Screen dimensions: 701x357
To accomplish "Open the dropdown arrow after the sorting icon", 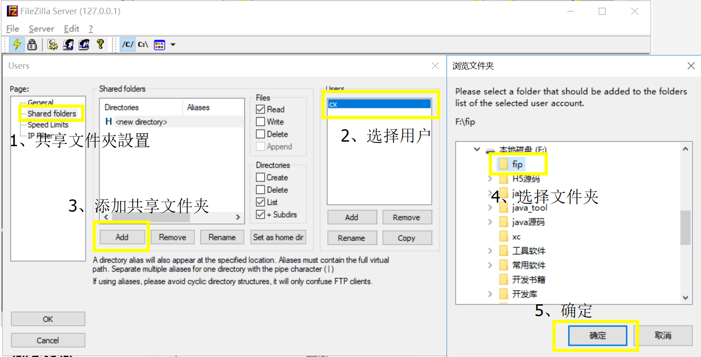I will click(173, 44).
